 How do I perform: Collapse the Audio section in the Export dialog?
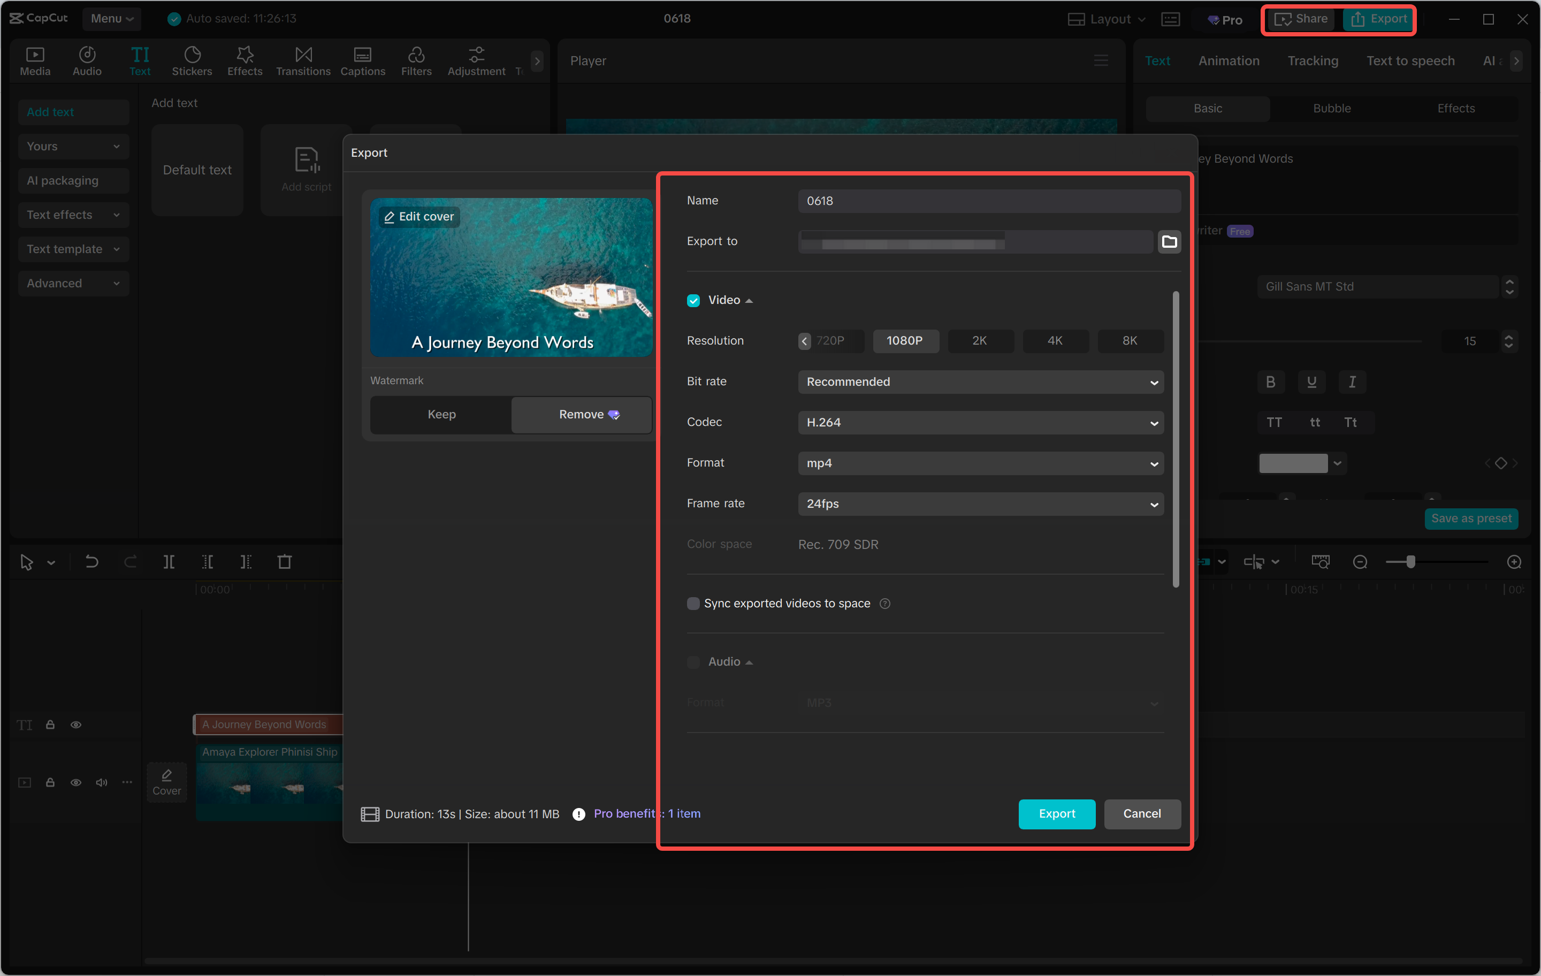(x=749, y=662)
